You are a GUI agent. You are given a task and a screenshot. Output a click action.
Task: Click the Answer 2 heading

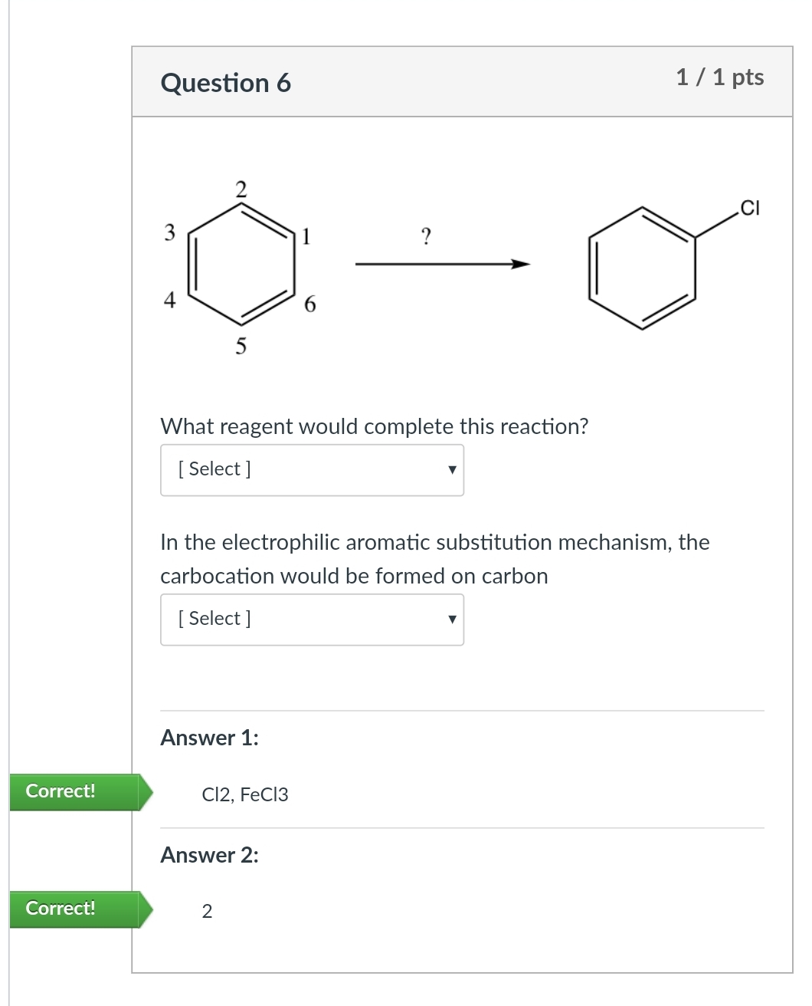click(x=209, y=855)
